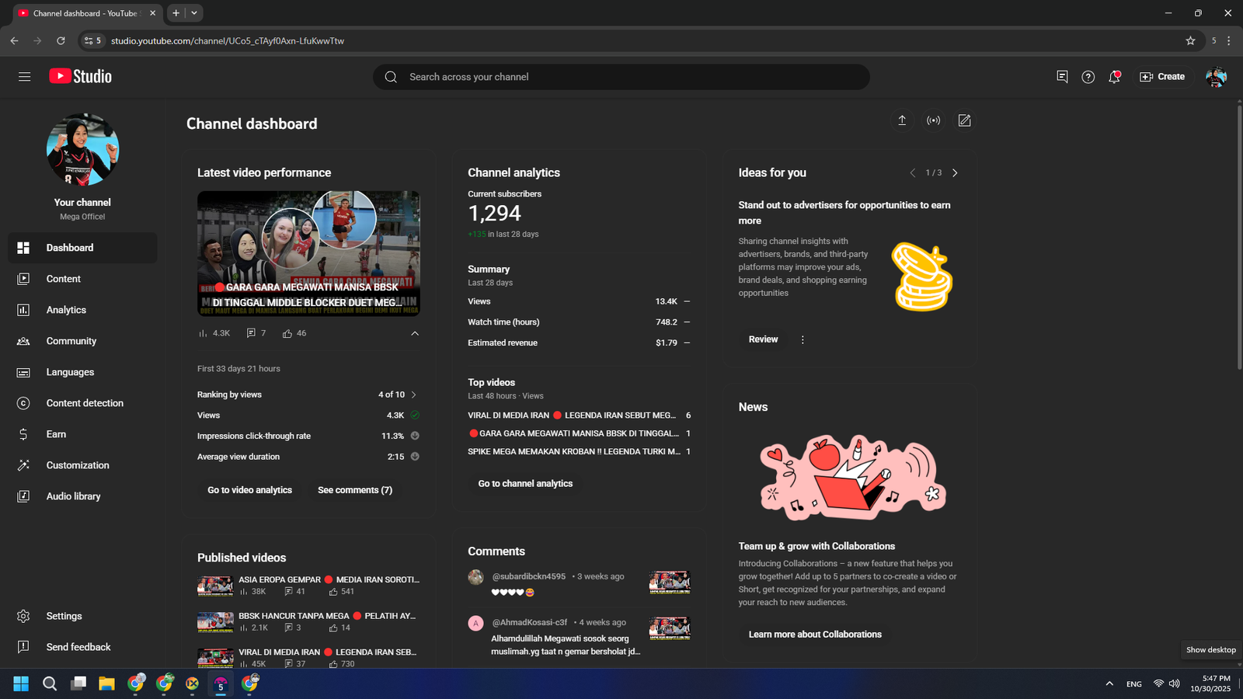Click the Go live broadcast icon
The width and height of the screenshot is (1243, 699).
[x=933, y=120]
